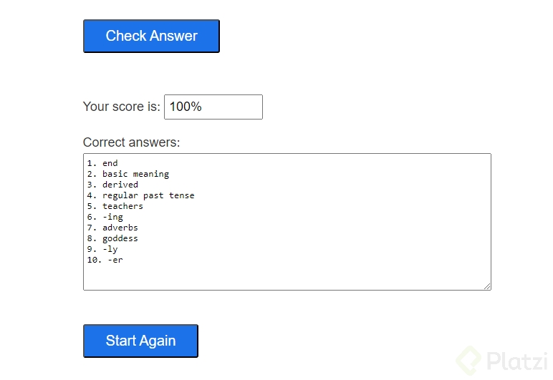Screen dimensions: 553x380
Task: Focus the score field showing 100%
Action: click(x=213, y=107)
